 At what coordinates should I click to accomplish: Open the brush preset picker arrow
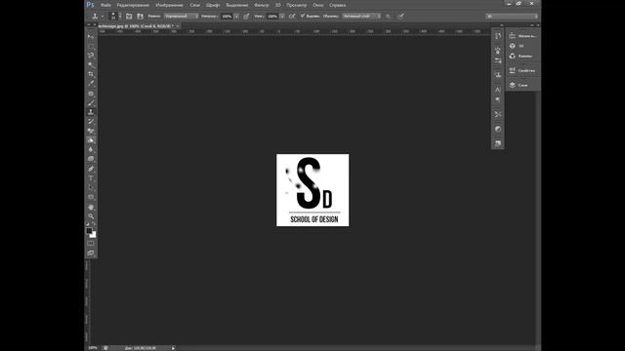[x=120, y=17]
